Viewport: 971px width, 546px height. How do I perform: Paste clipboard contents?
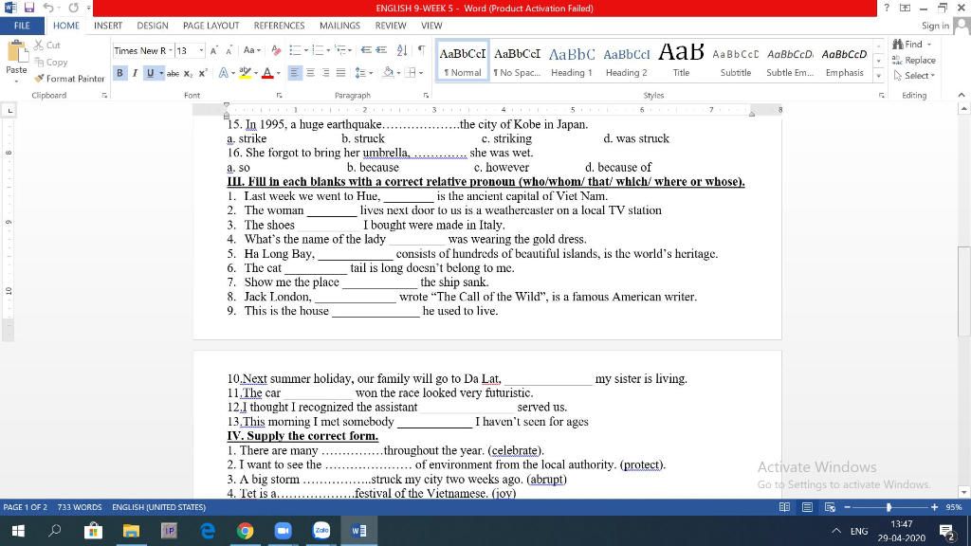point(16,58)
